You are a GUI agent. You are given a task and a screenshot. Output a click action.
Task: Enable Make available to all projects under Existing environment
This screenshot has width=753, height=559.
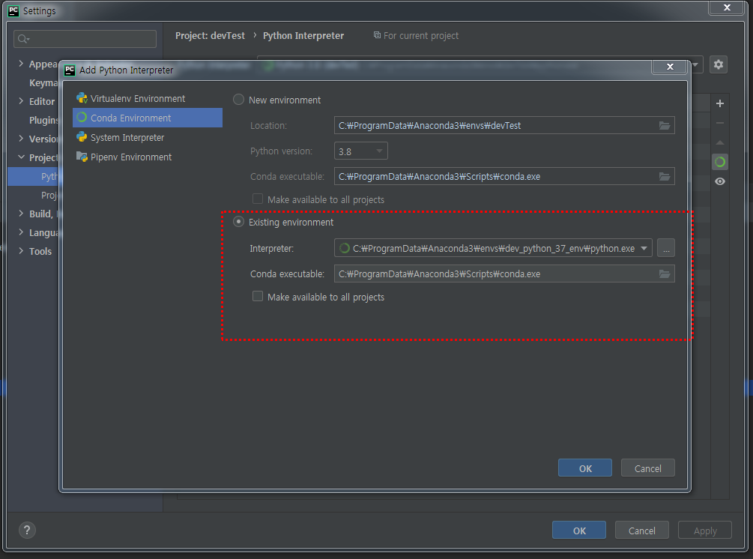(x=258, y=296)
